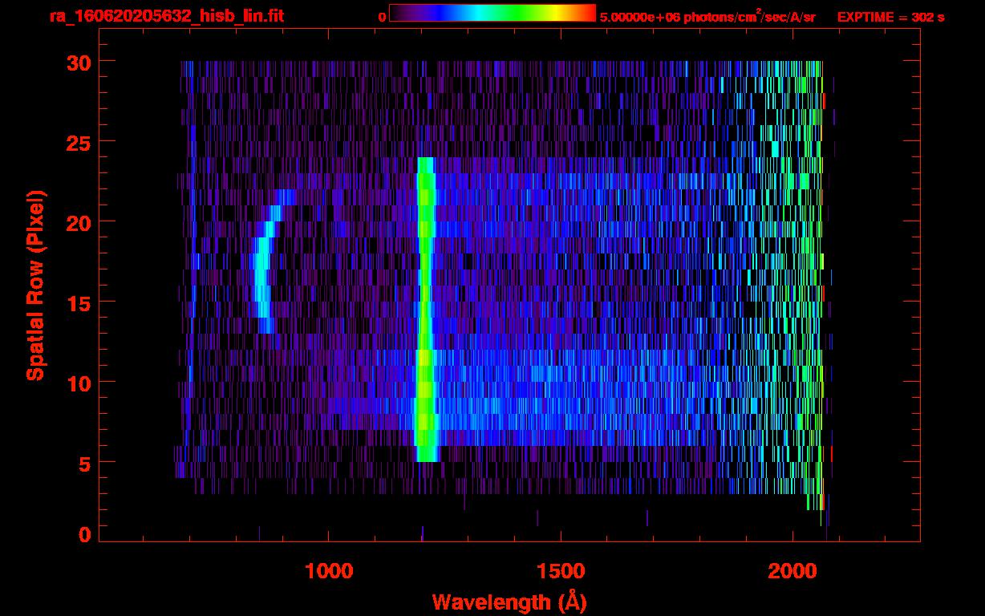Pick the green section of the colorbar

pos(521,13)
